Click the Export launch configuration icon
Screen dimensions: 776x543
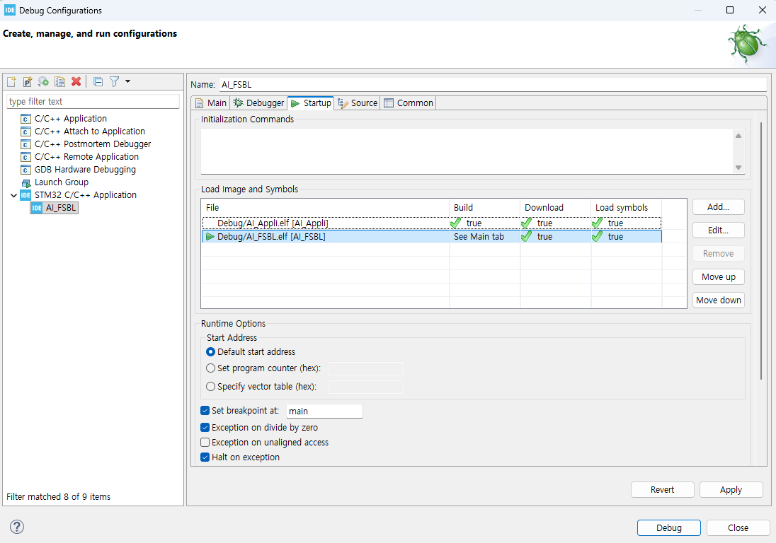coord(44,81)
